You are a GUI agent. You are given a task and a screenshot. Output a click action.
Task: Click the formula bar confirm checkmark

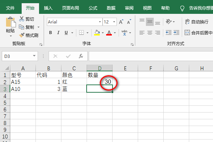pos(68,56)
